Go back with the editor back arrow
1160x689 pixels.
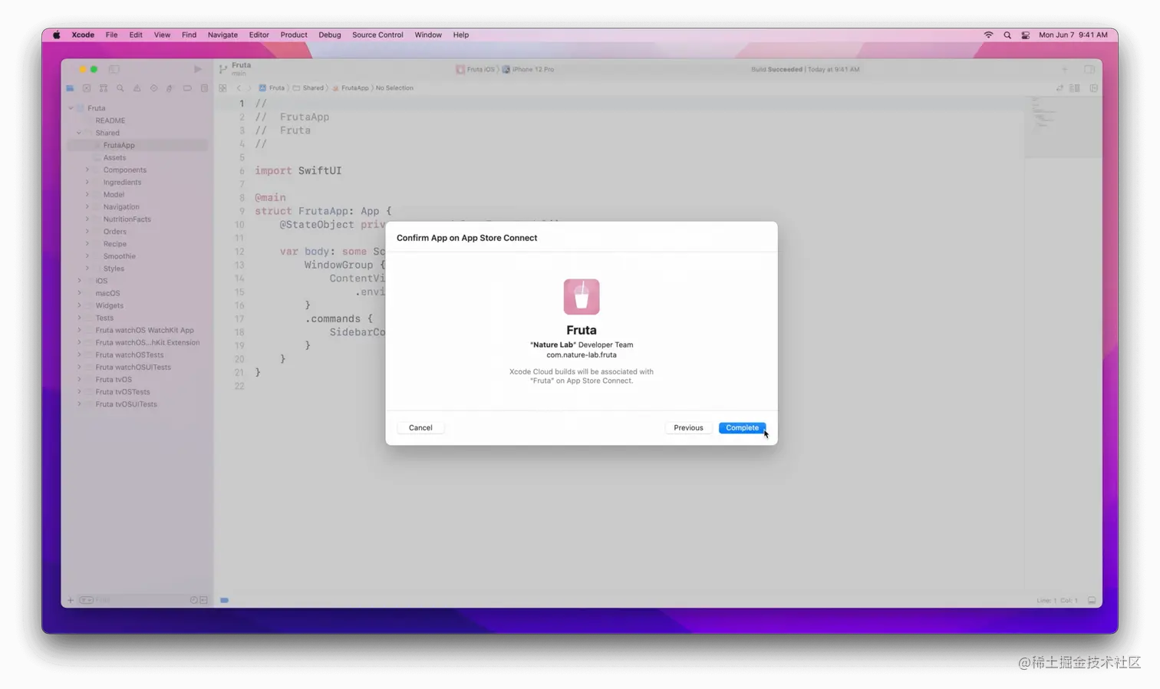[x=239, y=88]
